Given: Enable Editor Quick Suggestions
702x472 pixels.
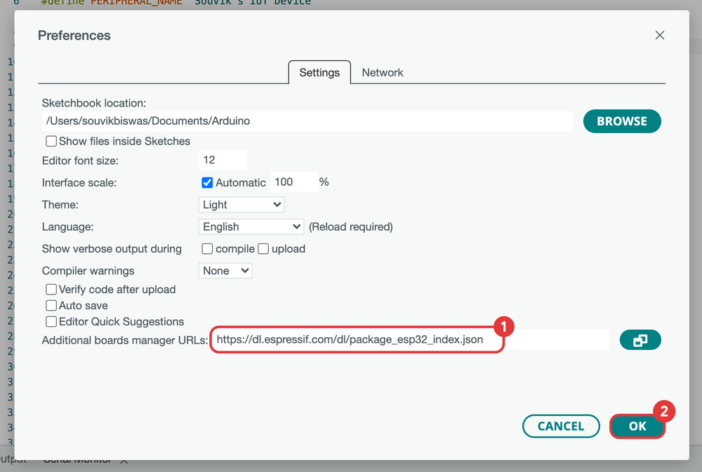Looking at the screenshot, I should pyautogui.click(x=51, y=321).
